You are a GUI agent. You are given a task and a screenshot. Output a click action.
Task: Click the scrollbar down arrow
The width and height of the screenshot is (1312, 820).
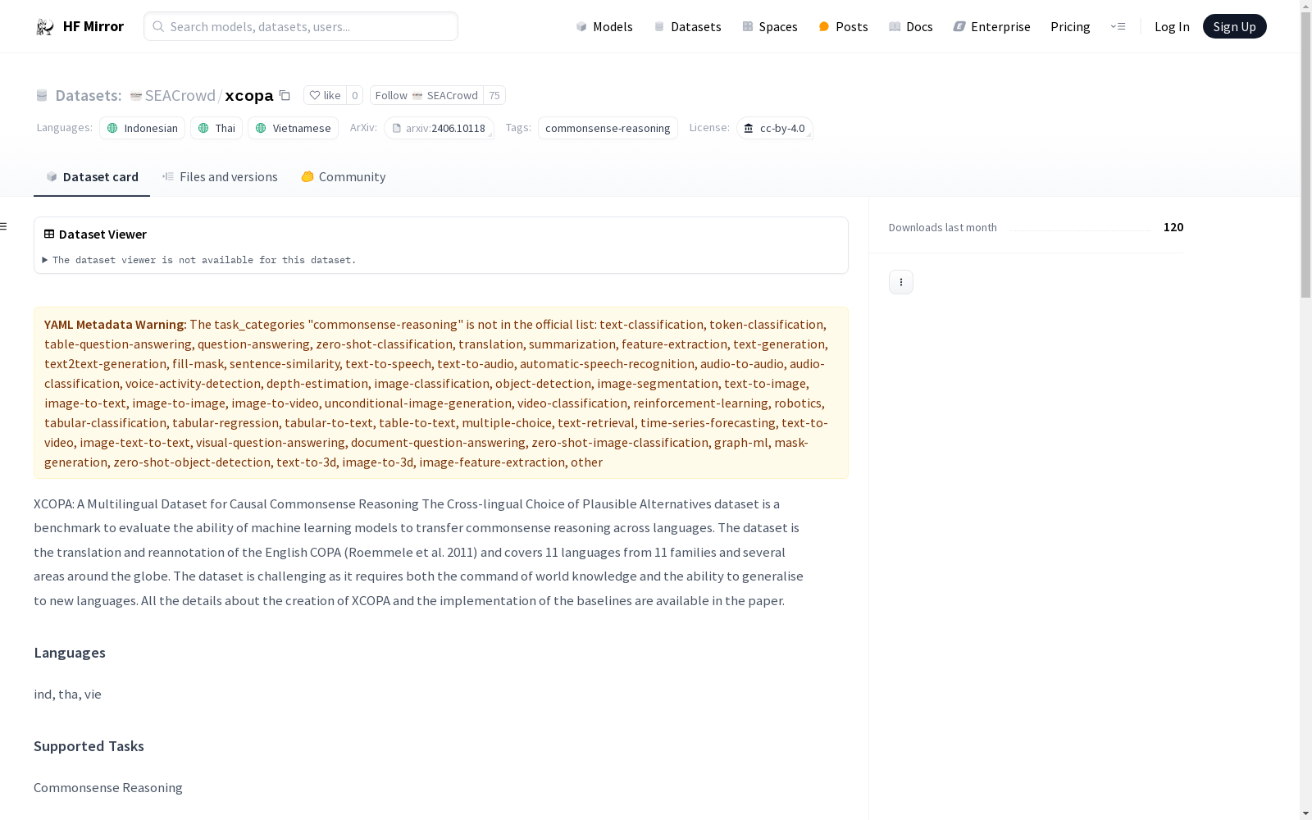click(1305, 813)
